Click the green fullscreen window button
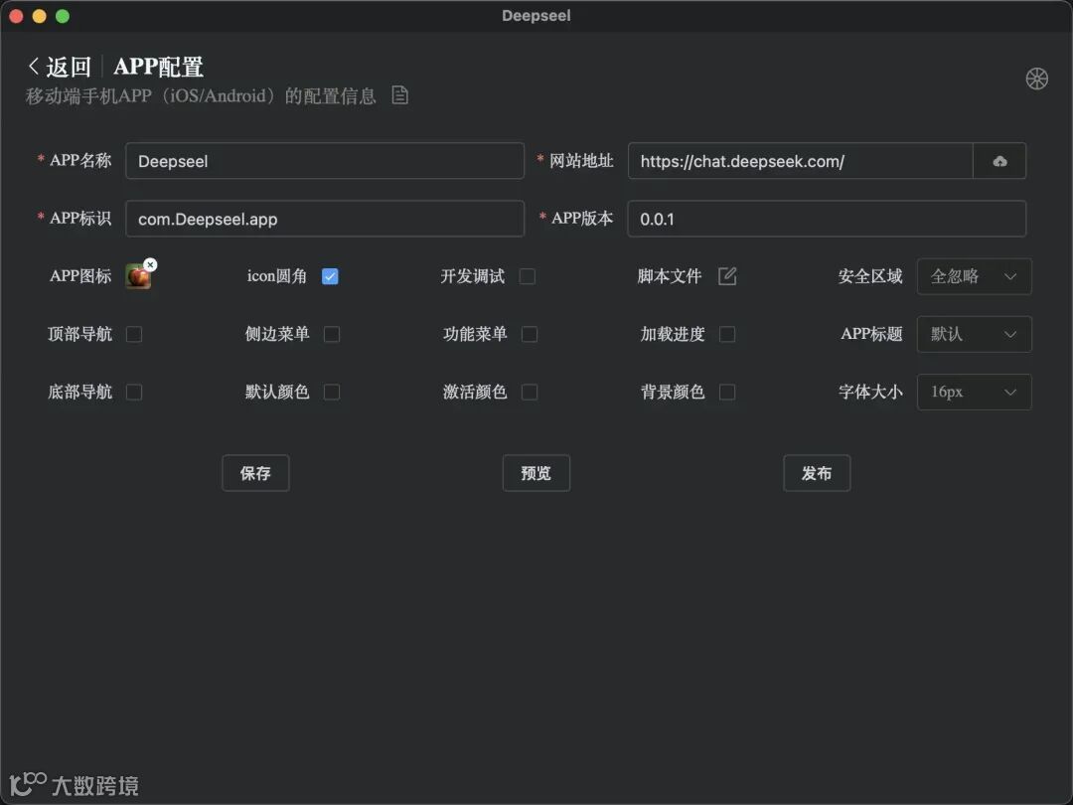The width and height of the screenshot is (1073, 805). (63, 16)
